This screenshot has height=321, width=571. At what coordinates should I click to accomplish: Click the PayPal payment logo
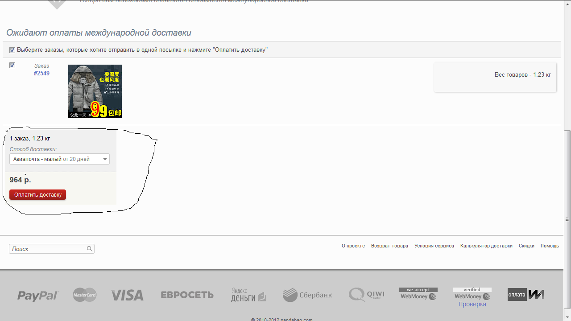click(38, 295)
